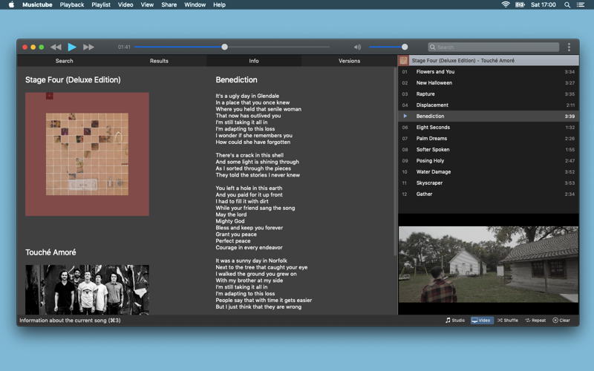Select track 08 Softer Spoken
The image size is (594, 371).
click(489, 150)
